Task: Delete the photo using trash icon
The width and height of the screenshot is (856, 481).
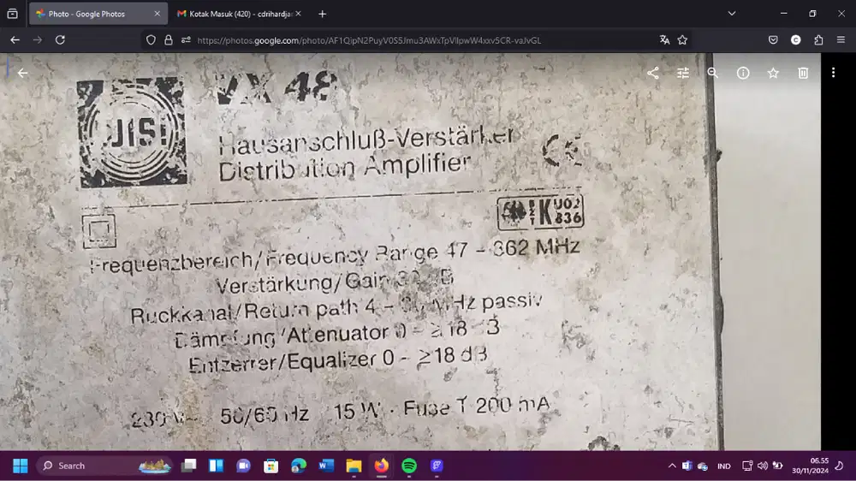Action: click(803, 74)
